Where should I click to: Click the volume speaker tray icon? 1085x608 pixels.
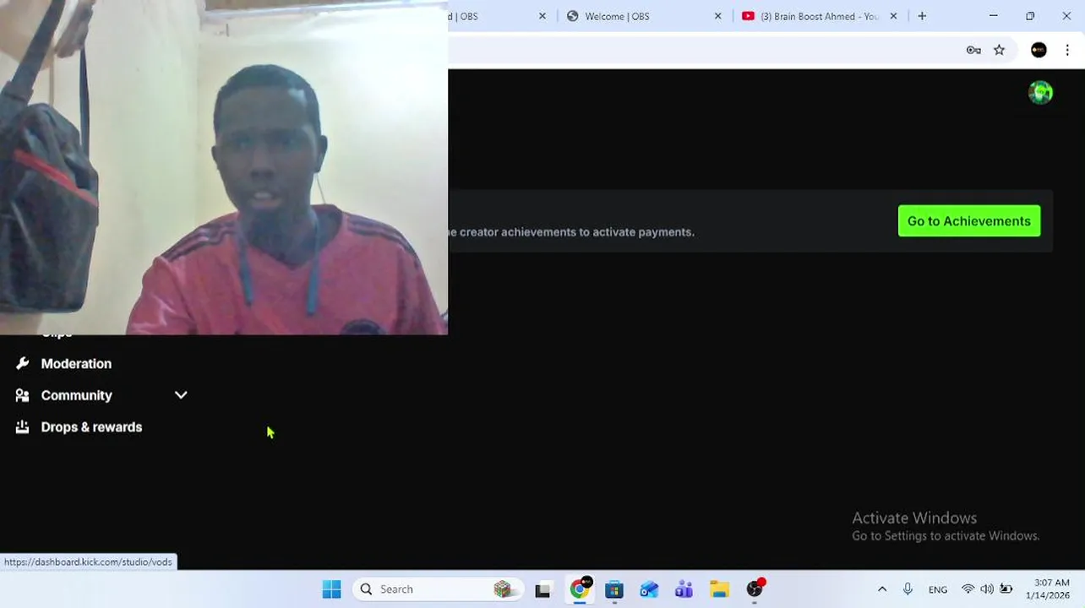tap(987, 589)
